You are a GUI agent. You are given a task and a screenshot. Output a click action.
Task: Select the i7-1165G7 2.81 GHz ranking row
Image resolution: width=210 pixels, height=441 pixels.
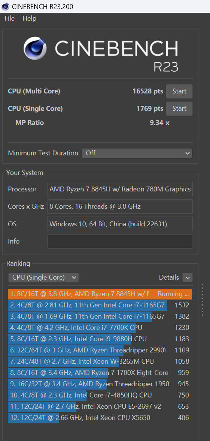click(x=100, y=305)
